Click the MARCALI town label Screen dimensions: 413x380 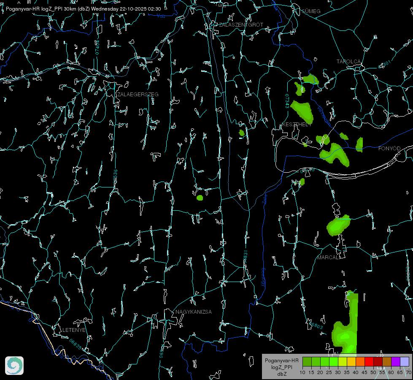(x=329, y=258)
